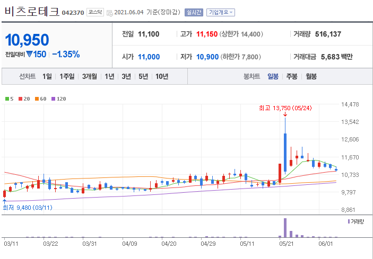Click the 05/21 date axis label

click(x=287, y=244)
